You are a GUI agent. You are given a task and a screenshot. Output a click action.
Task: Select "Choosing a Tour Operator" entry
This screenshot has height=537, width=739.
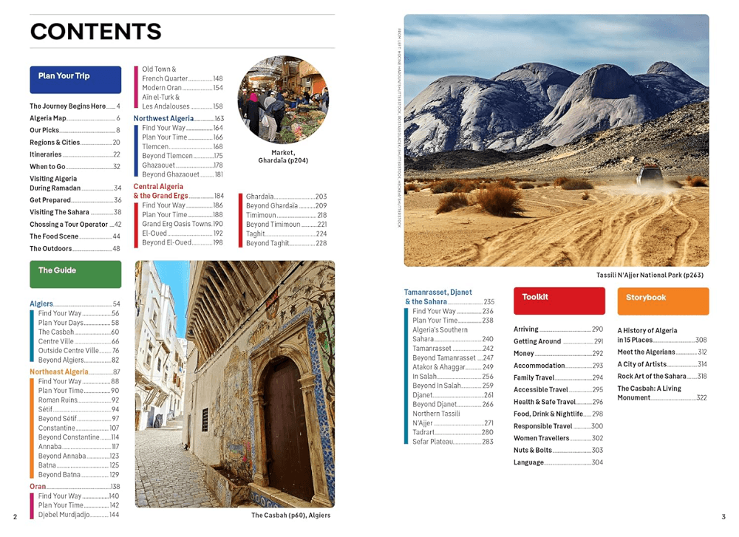69,225
